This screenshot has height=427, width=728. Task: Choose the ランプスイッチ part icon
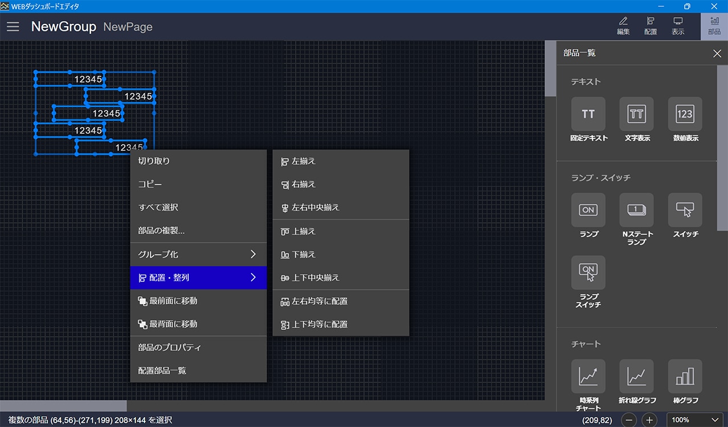(x=588, y=273)
